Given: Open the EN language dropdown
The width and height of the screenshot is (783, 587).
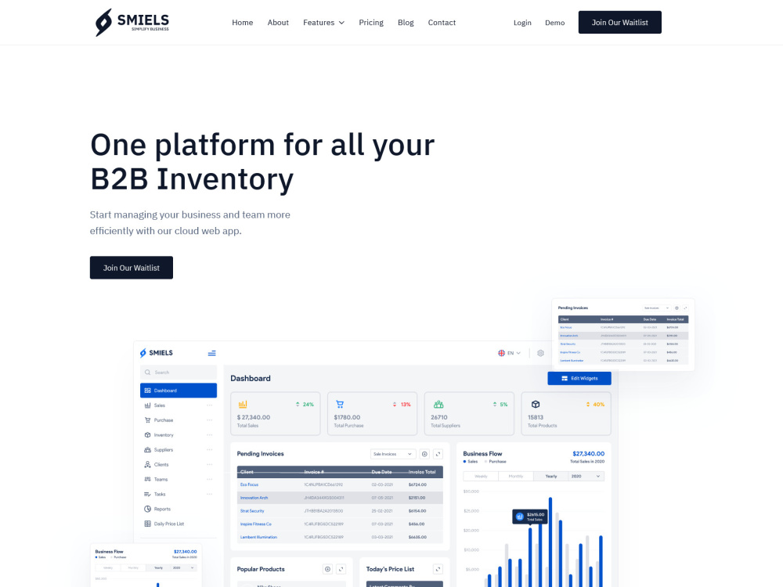Looking at the screenshot, I should pos(510,353).
